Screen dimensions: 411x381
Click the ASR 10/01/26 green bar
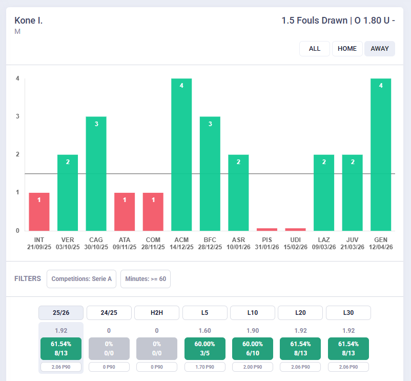pyautogui.click(x=238, y=193)
